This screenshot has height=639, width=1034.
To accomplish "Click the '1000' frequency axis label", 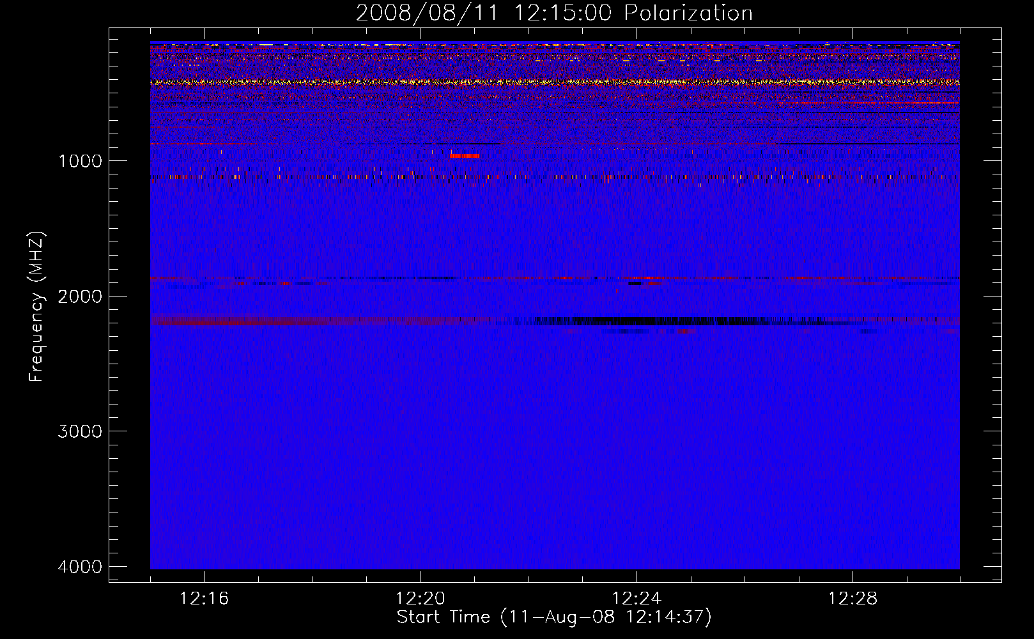I will (80, 161).
